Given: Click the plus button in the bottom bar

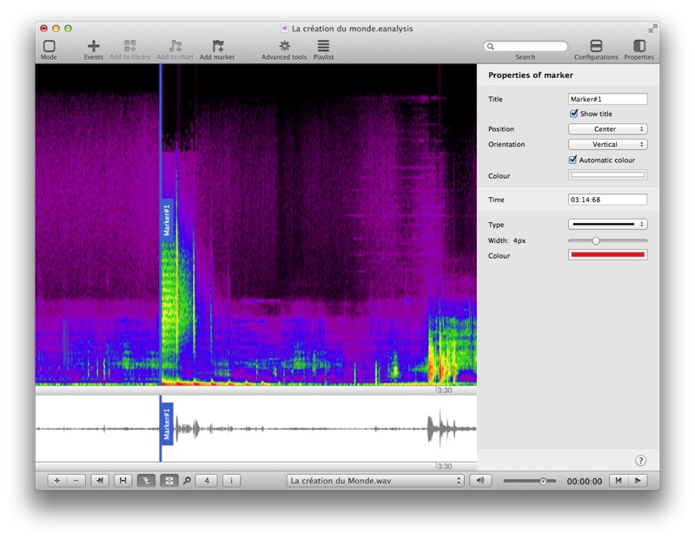Looking at the screenshot, I should [57, 481].
